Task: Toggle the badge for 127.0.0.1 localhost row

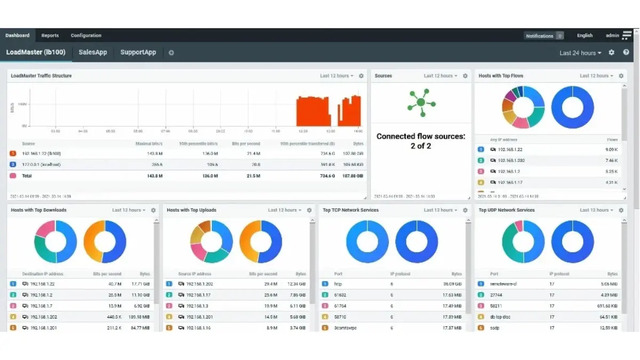Action: [x=13, y=164]
